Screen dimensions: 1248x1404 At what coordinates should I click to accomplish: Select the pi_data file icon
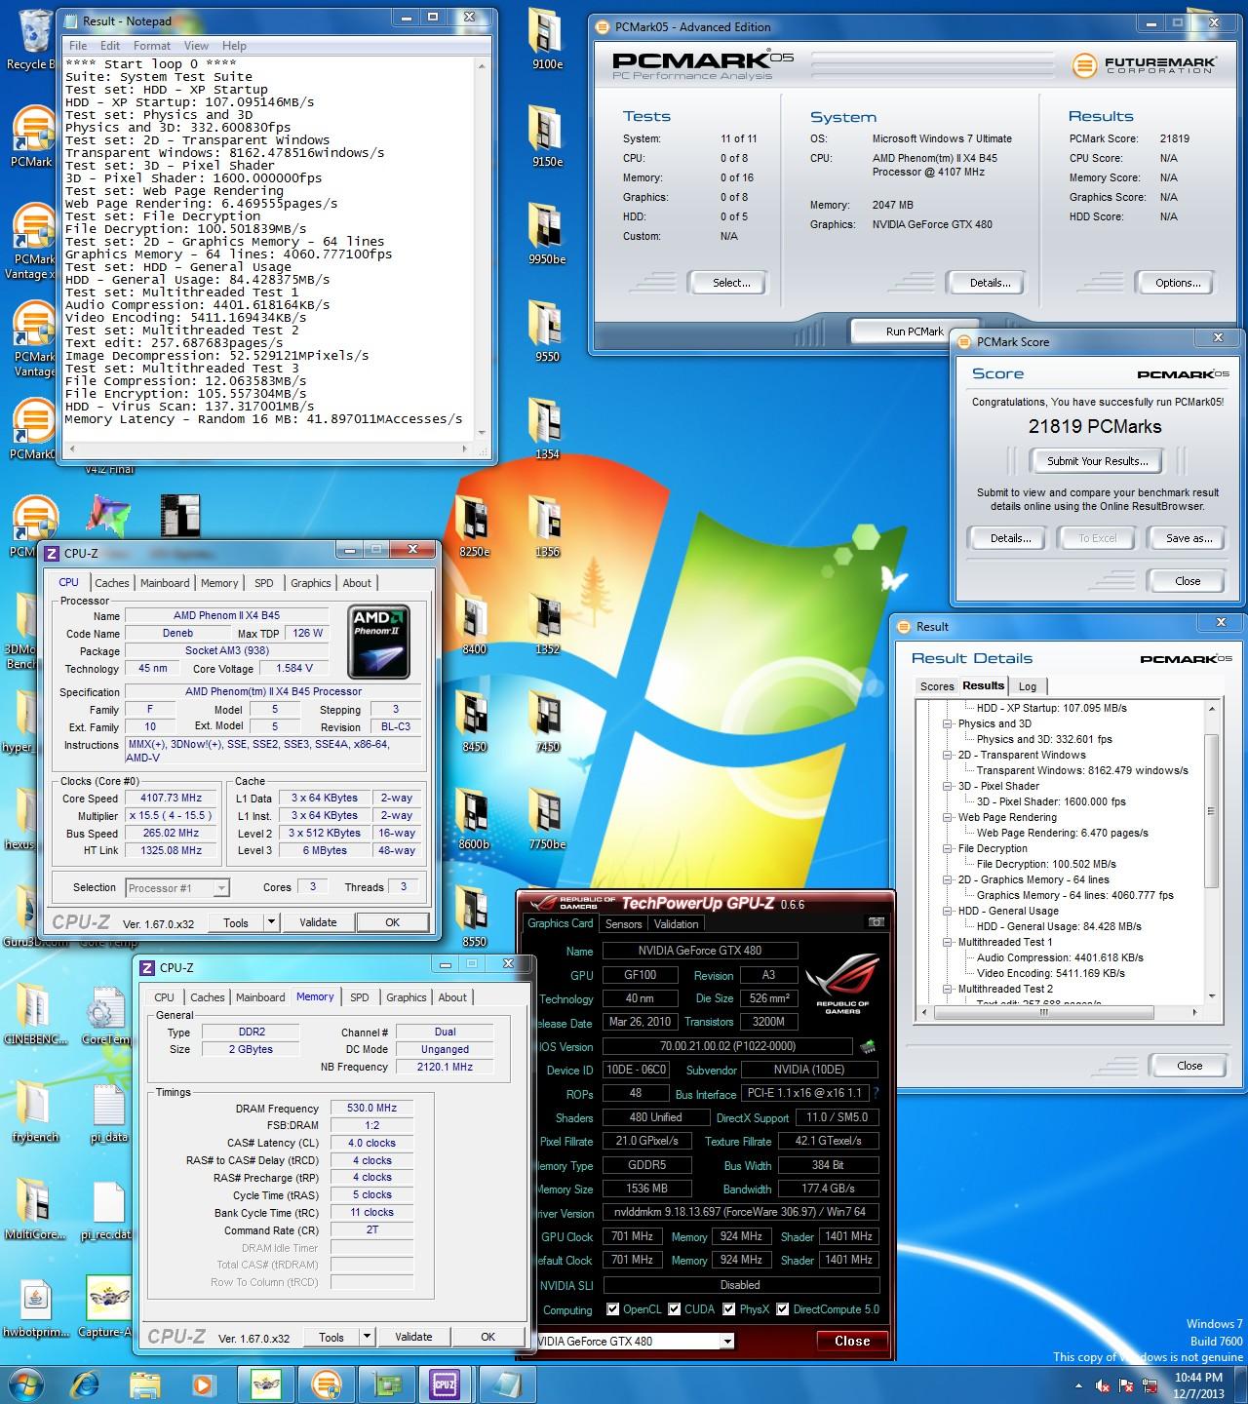108,1113
